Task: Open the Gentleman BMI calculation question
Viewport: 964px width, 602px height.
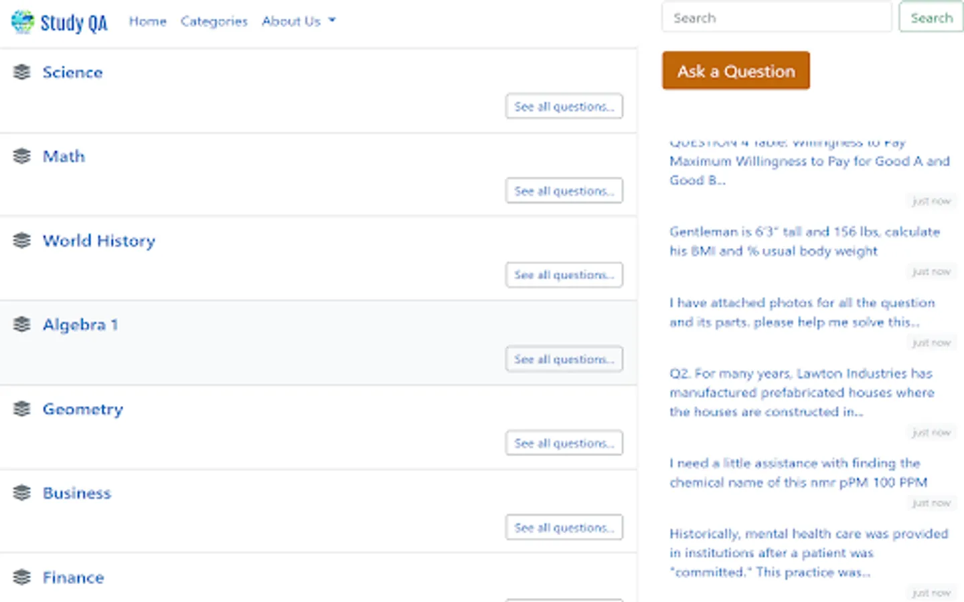Action: click(805, 241)
